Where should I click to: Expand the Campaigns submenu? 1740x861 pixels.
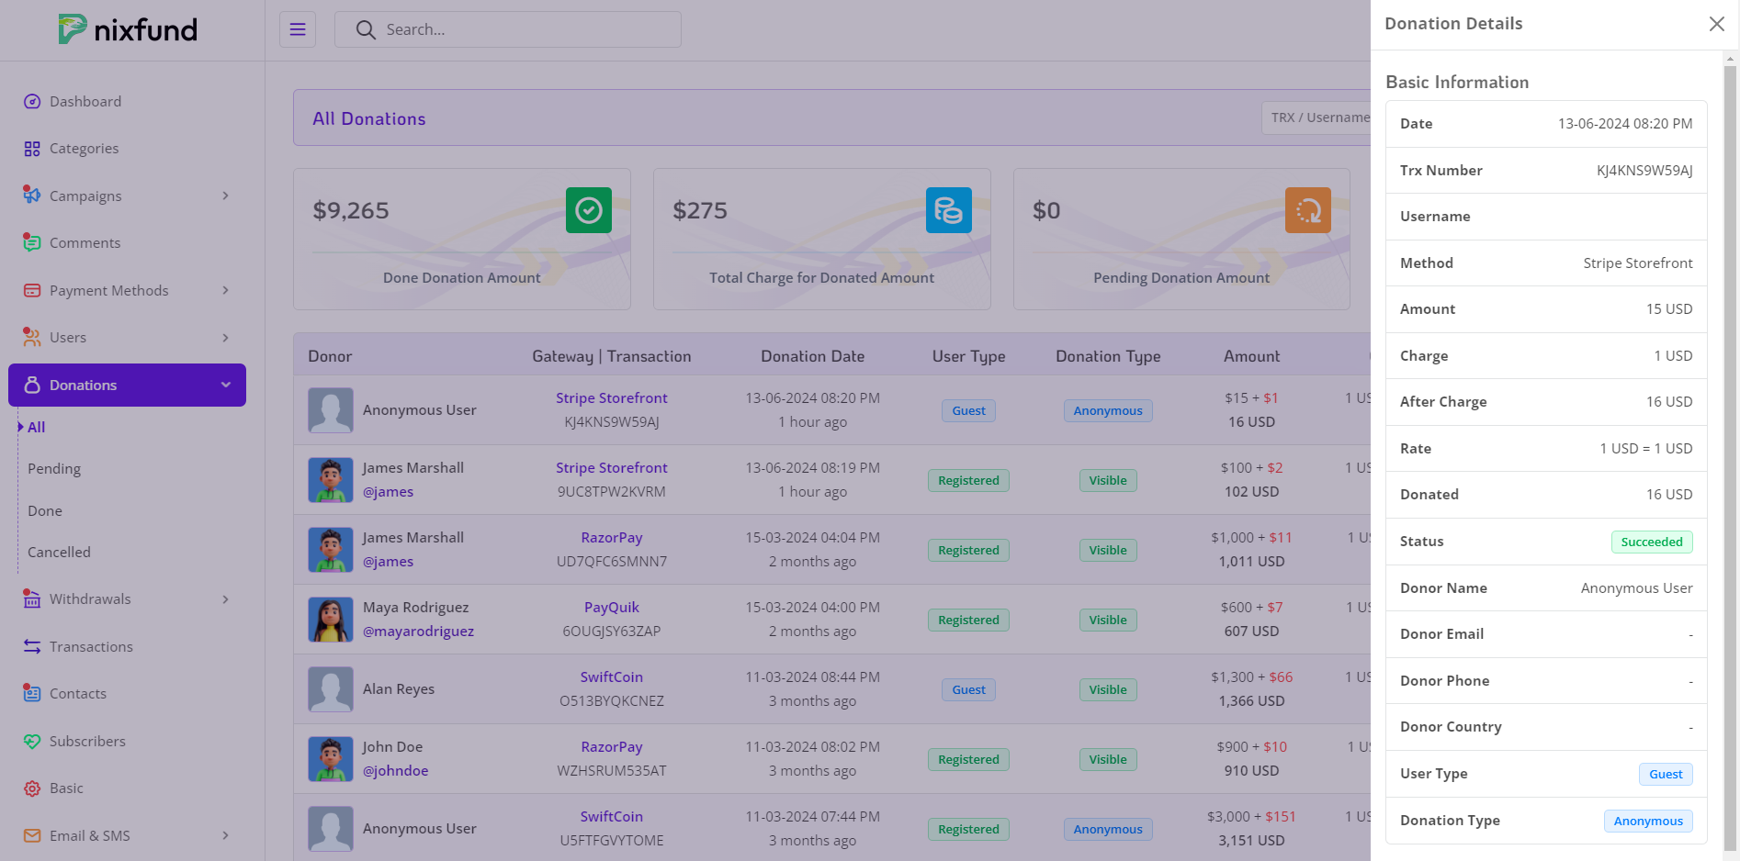point(225,196)
